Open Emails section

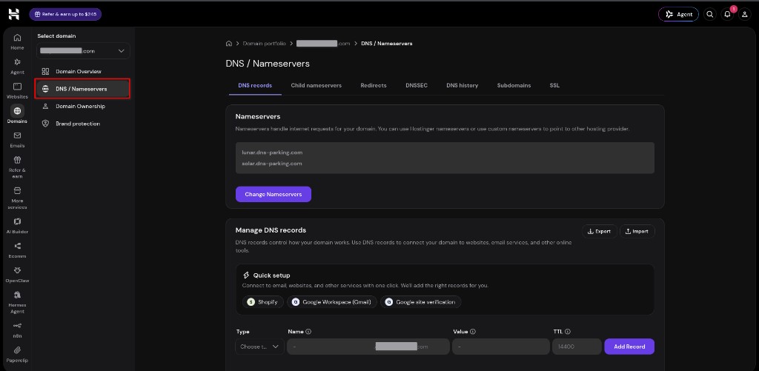18,139
